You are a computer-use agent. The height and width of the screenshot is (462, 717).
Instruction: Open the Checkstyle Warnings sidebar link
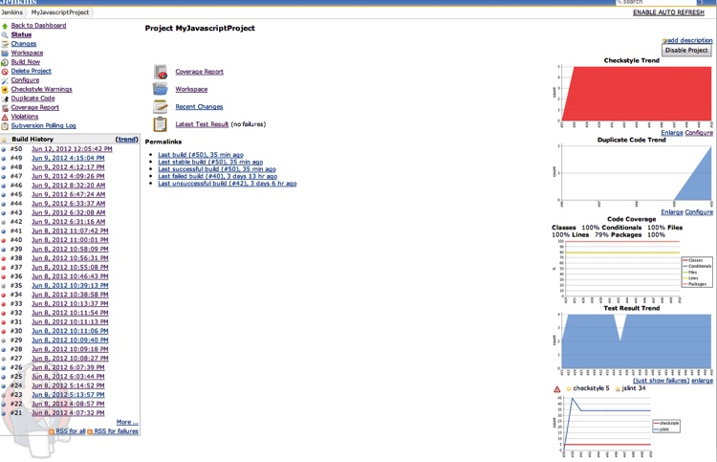[42, 89]
